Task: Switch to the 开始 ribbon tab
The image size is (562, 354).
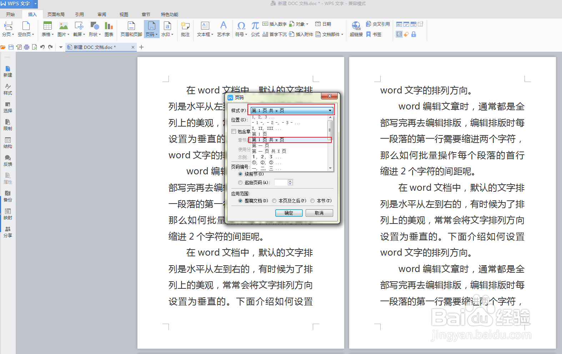Action: pos(10,14)
